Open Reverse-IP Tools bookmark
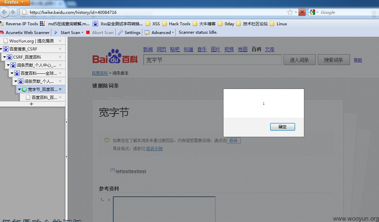 19,24
